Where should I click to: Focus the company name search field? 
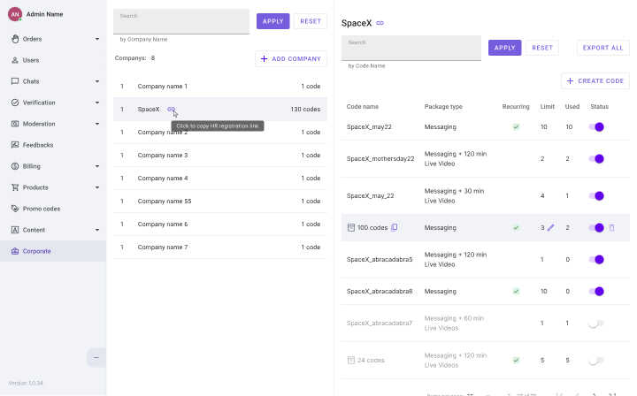(x=181, y=20)
